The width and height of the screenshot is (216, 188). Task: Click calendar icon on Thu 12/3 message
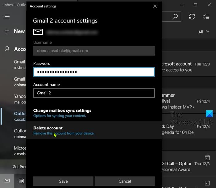[207, 157]
